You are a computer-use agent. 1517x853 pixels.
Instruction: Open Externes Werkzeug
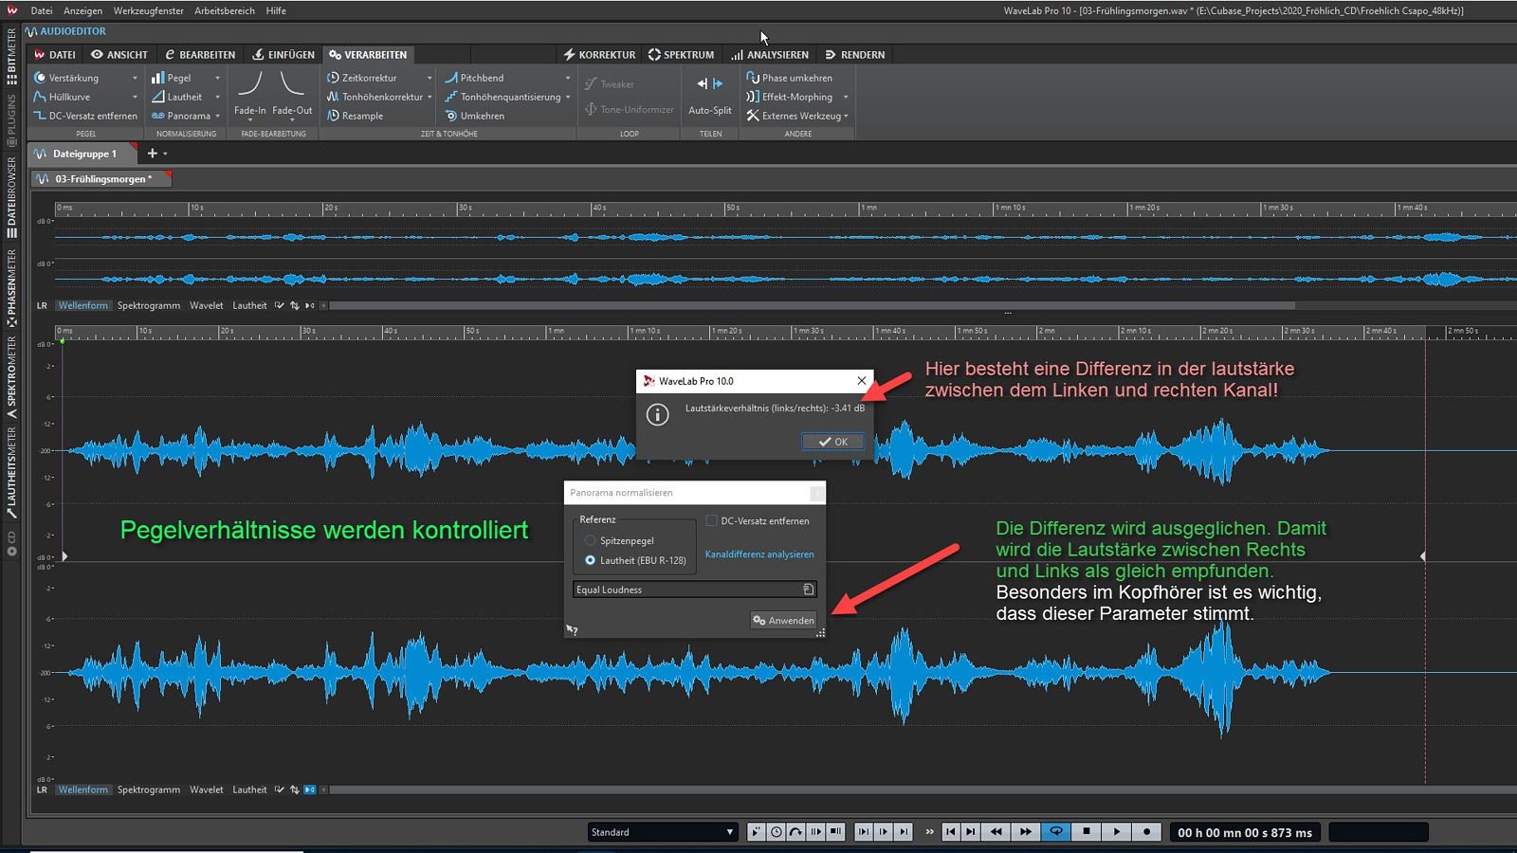(794, 116)
